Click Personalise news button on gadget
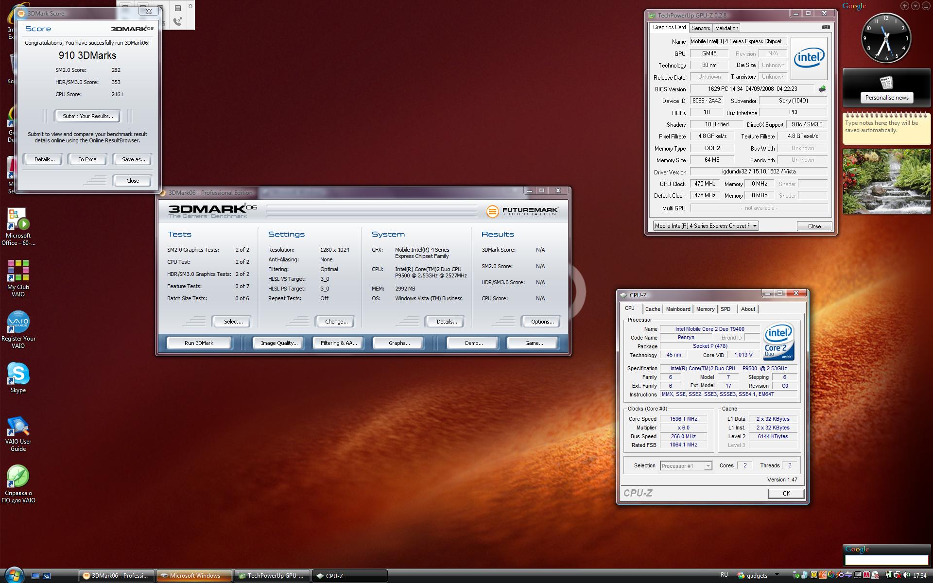Screen dimensions: 933x583 [x=886, y=98]
